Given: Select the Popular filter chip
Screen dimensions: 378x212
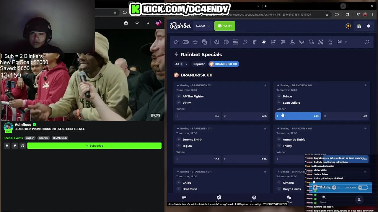Looking at the screenshot, I should (x=199, y=64).
